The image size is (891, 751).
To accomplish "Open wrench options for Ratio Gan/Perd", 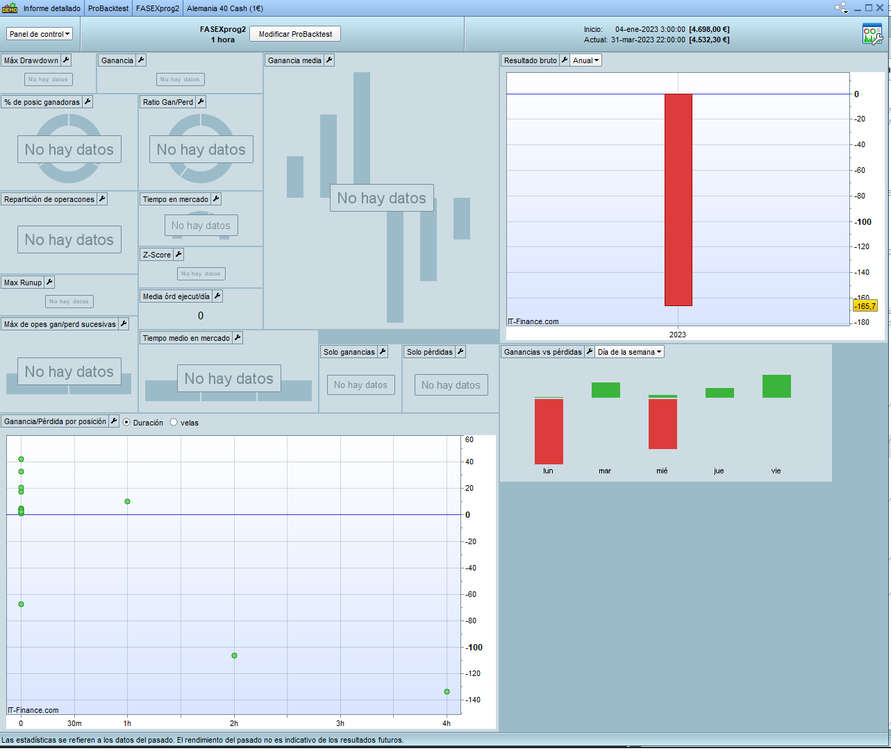I will coord(201,102).
